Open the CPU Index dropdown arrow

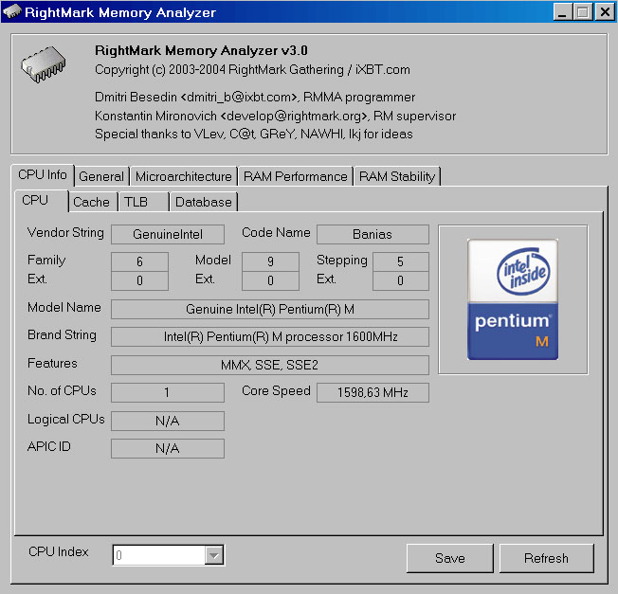[214, 555]
